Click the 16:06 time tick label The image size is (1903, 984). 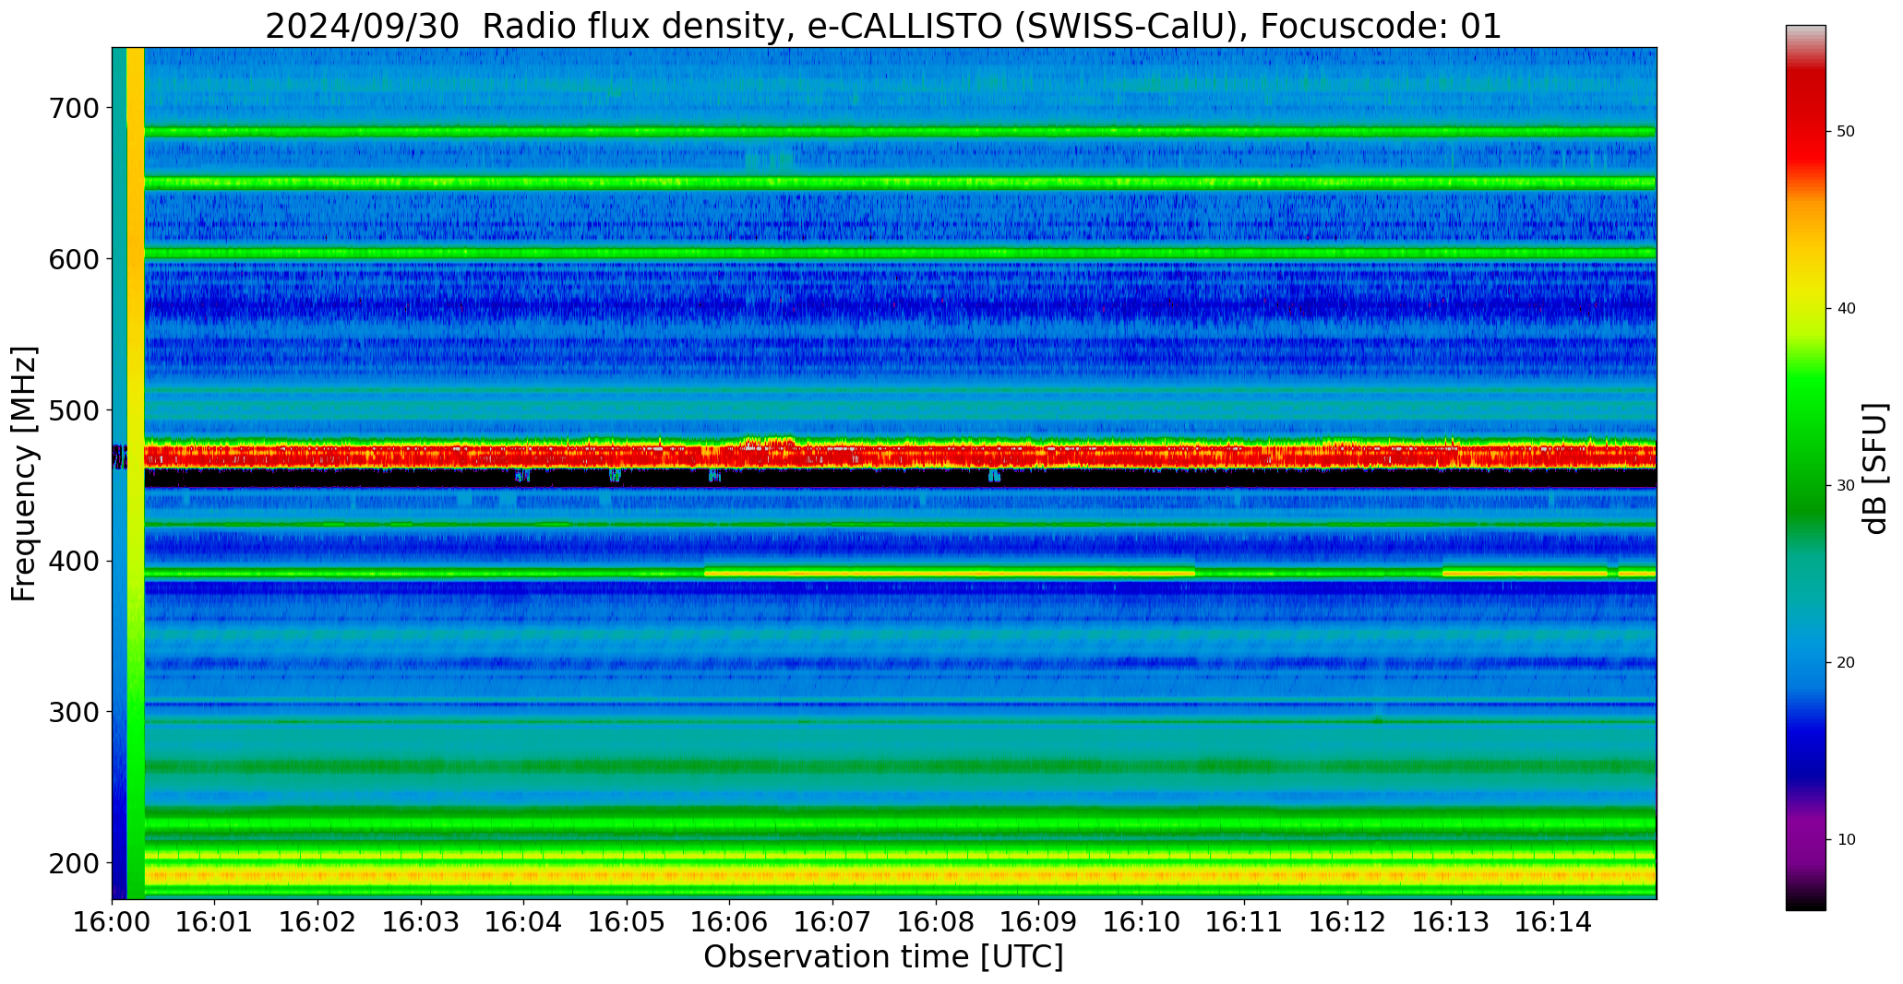coord(730,921)
